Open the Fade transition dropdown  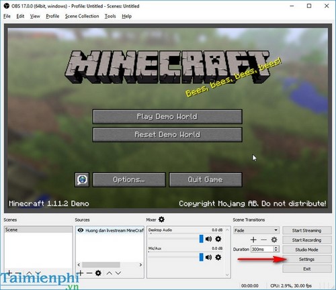tap(256, 230)
